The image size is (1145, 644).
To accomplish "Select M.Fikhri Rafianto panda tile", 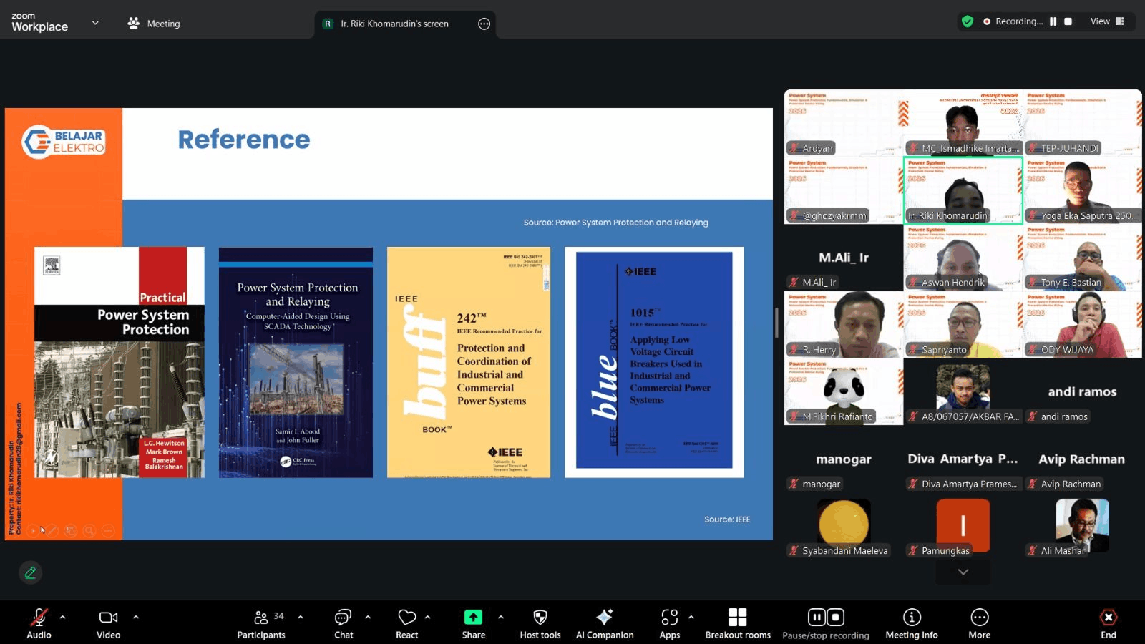I will (x=844, y=392).
